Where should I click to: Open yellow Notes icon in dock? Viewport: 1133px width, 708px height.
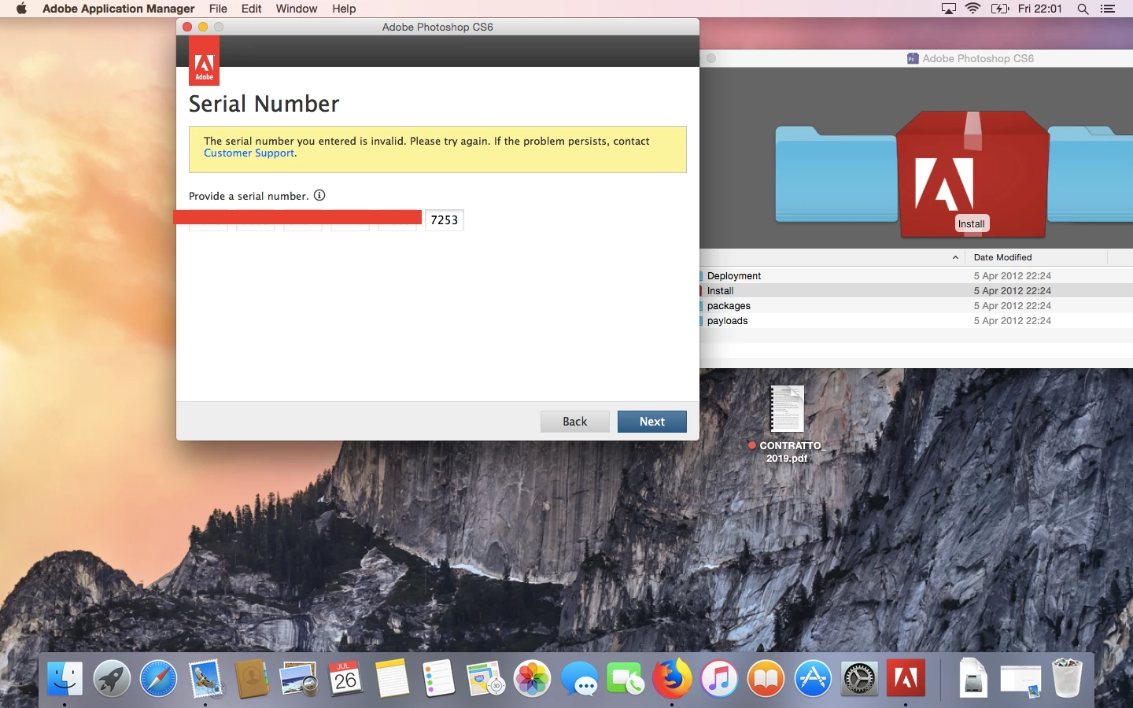click(392, 678)
